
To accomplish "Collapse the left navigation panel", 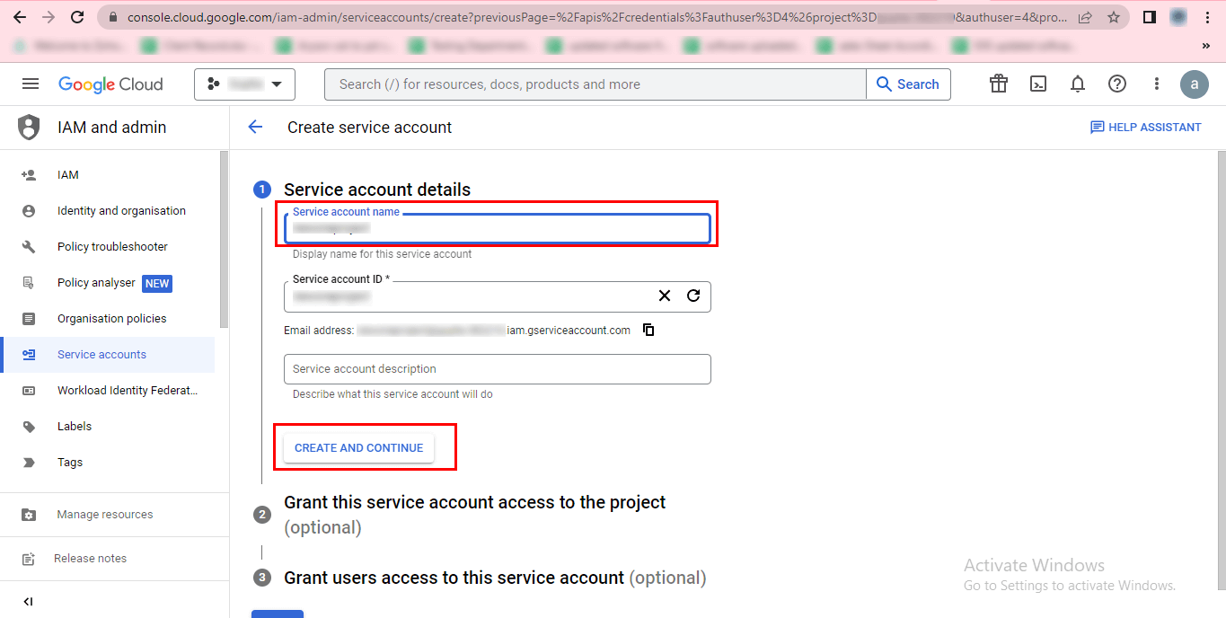I will pos(28,601).
